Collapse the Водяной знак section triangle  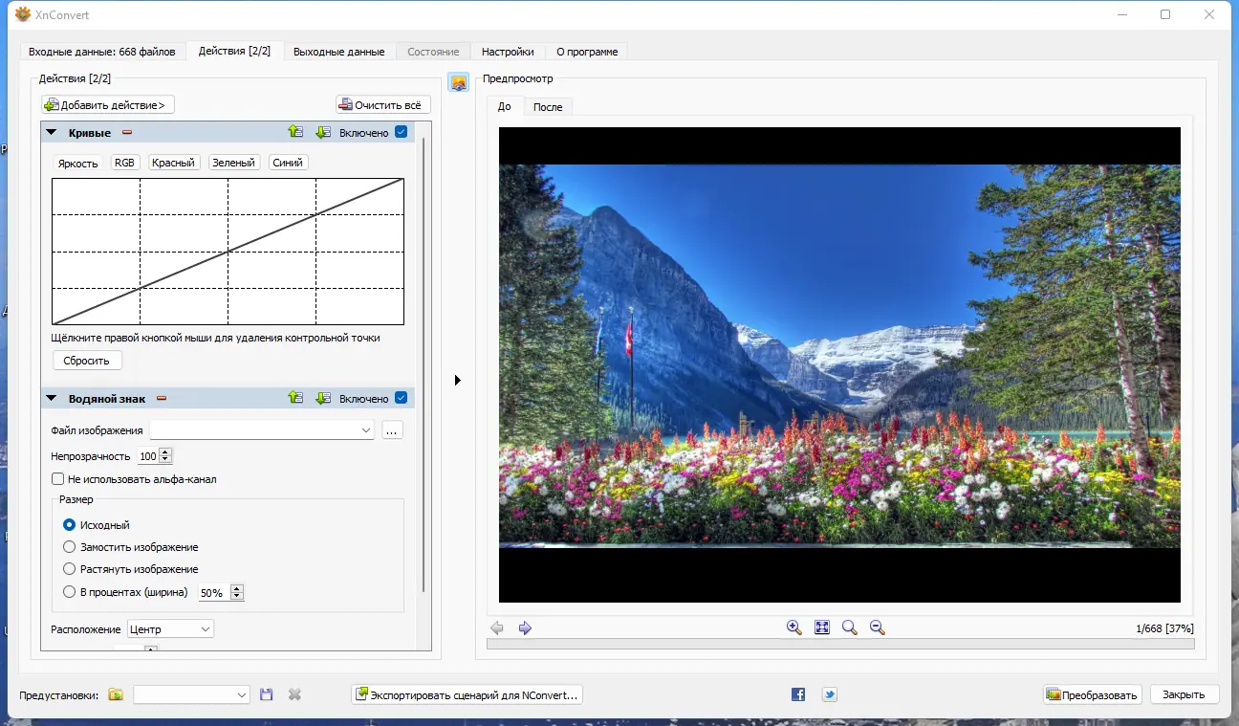coord(52,398)
